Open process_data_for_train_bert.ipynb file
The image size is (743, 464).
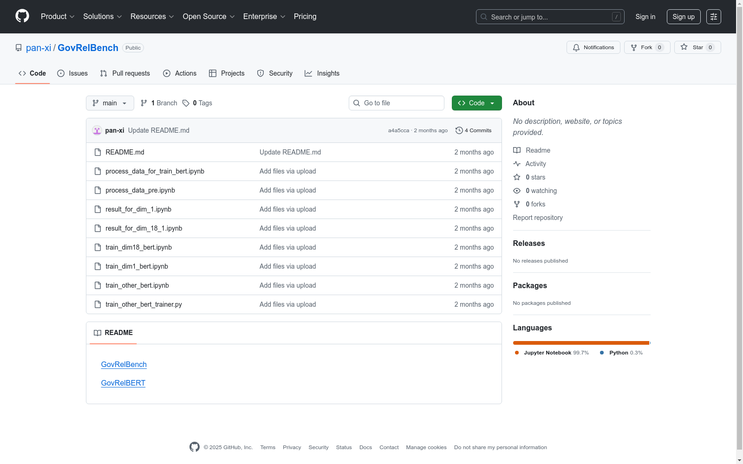pos(155,171)
